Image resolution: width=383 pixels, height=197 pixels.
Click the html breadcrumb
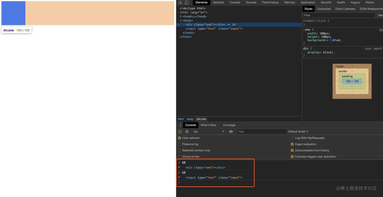pyautogui.click(x=181, y=119)
